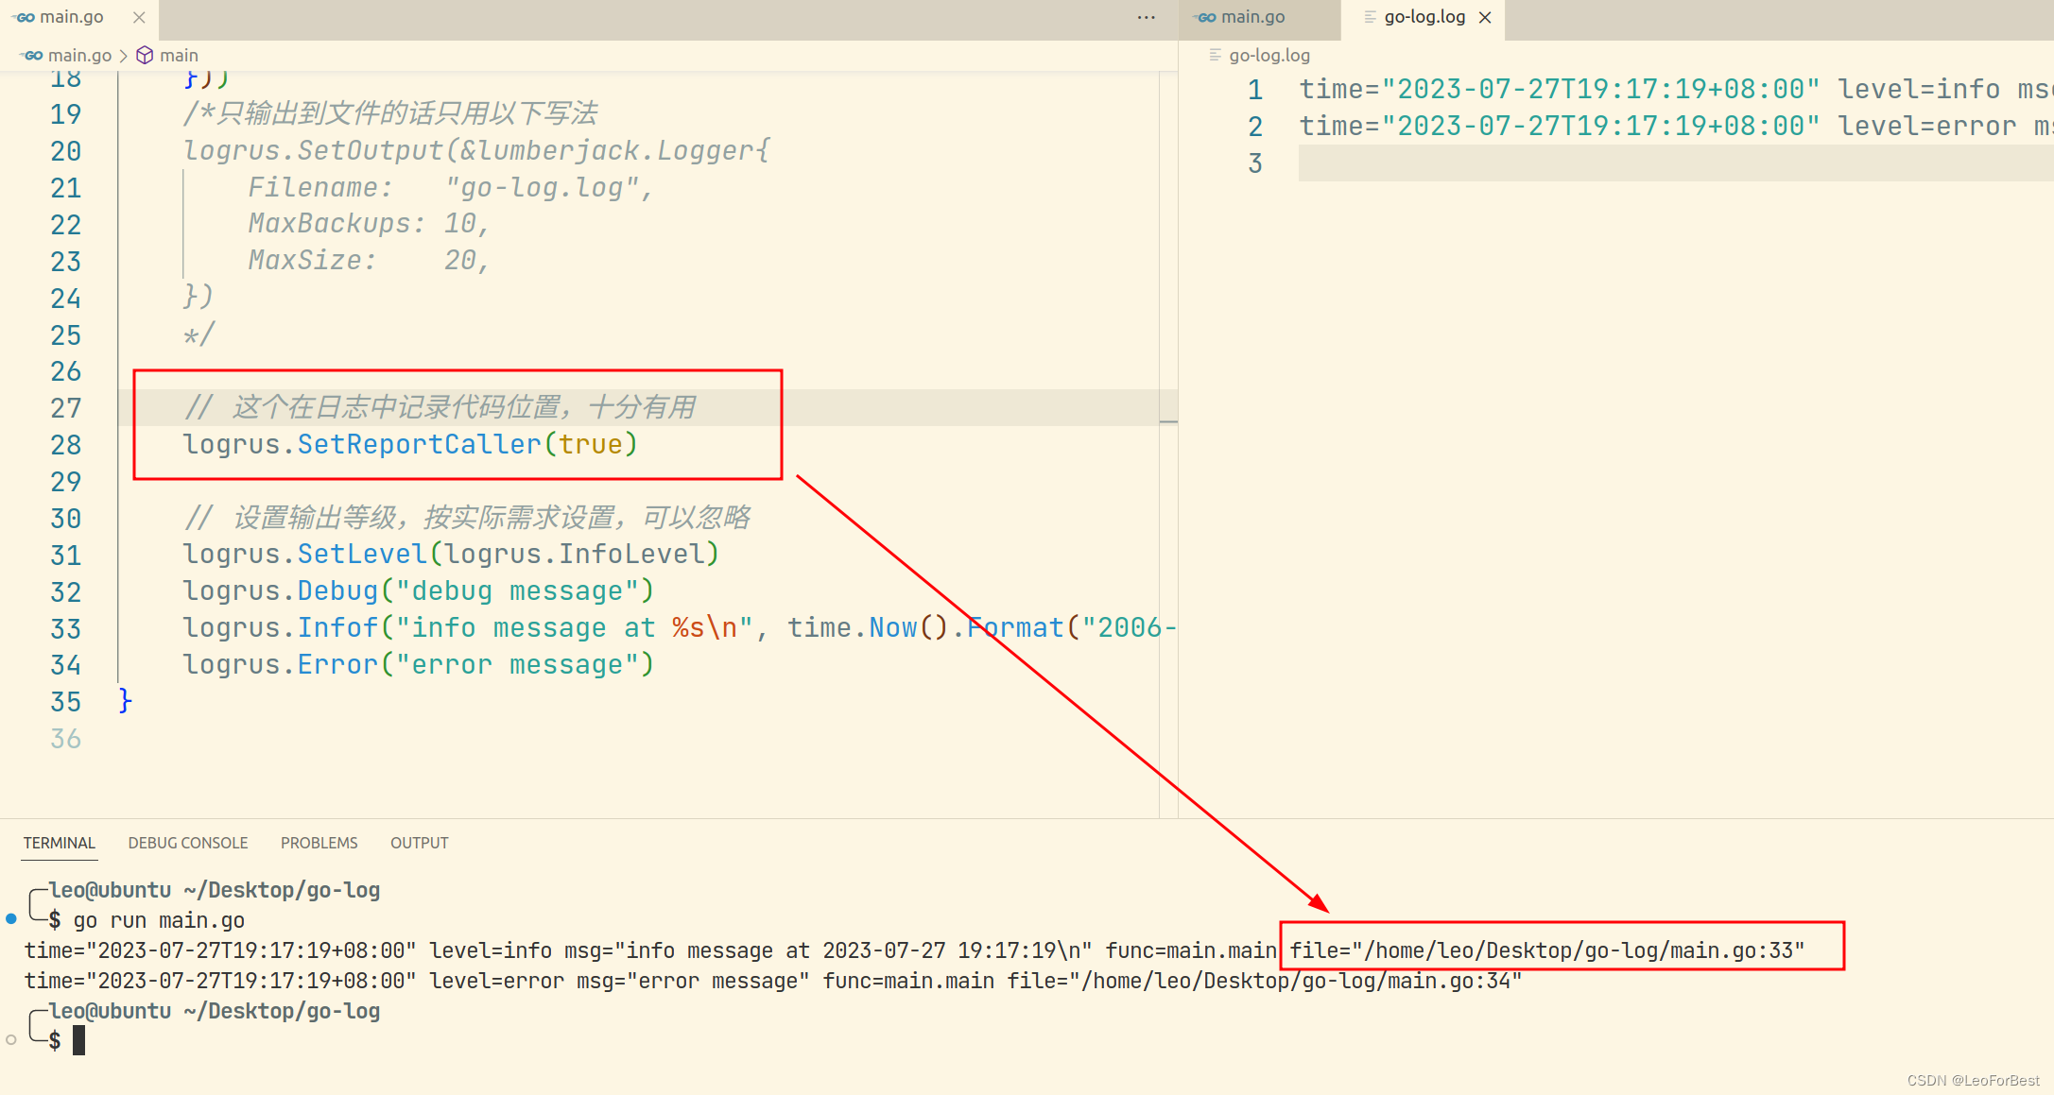Click the Go icon on the right main.go tab

pyautogui.click(x=1205, y=18)
